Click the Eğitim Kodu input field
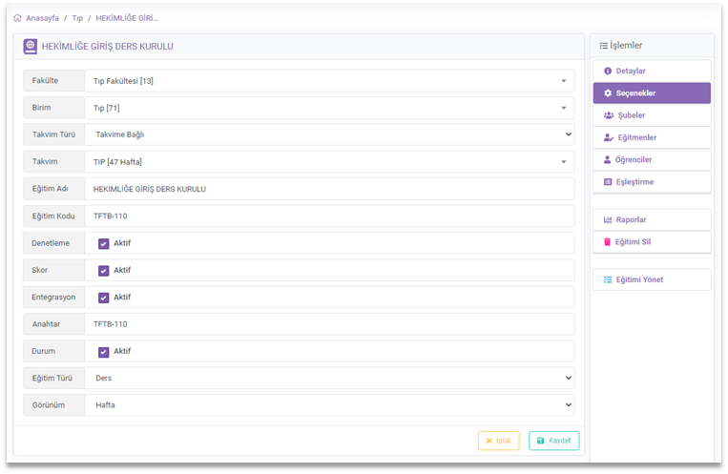Viewport: 728px width, 474px height. (329, 216)
